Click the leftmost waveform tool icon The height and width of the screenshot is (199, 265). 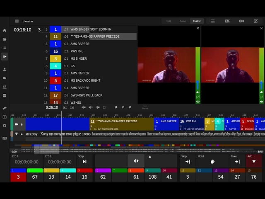(84, 107)
